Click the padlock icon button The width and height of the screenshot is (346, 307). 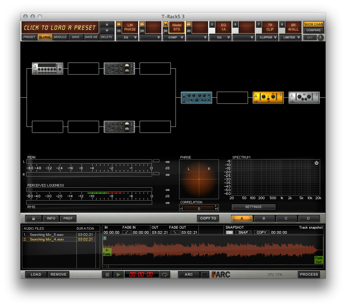(33, 218)
